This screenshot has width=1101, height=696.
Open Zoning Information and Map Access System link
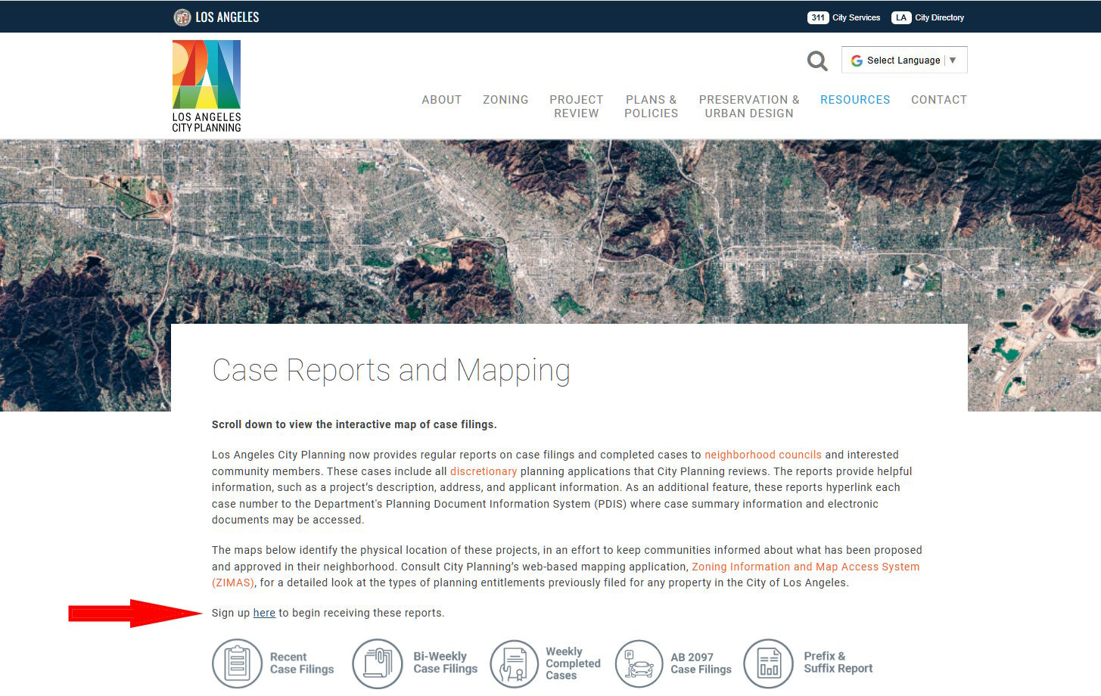coord(806,567)
